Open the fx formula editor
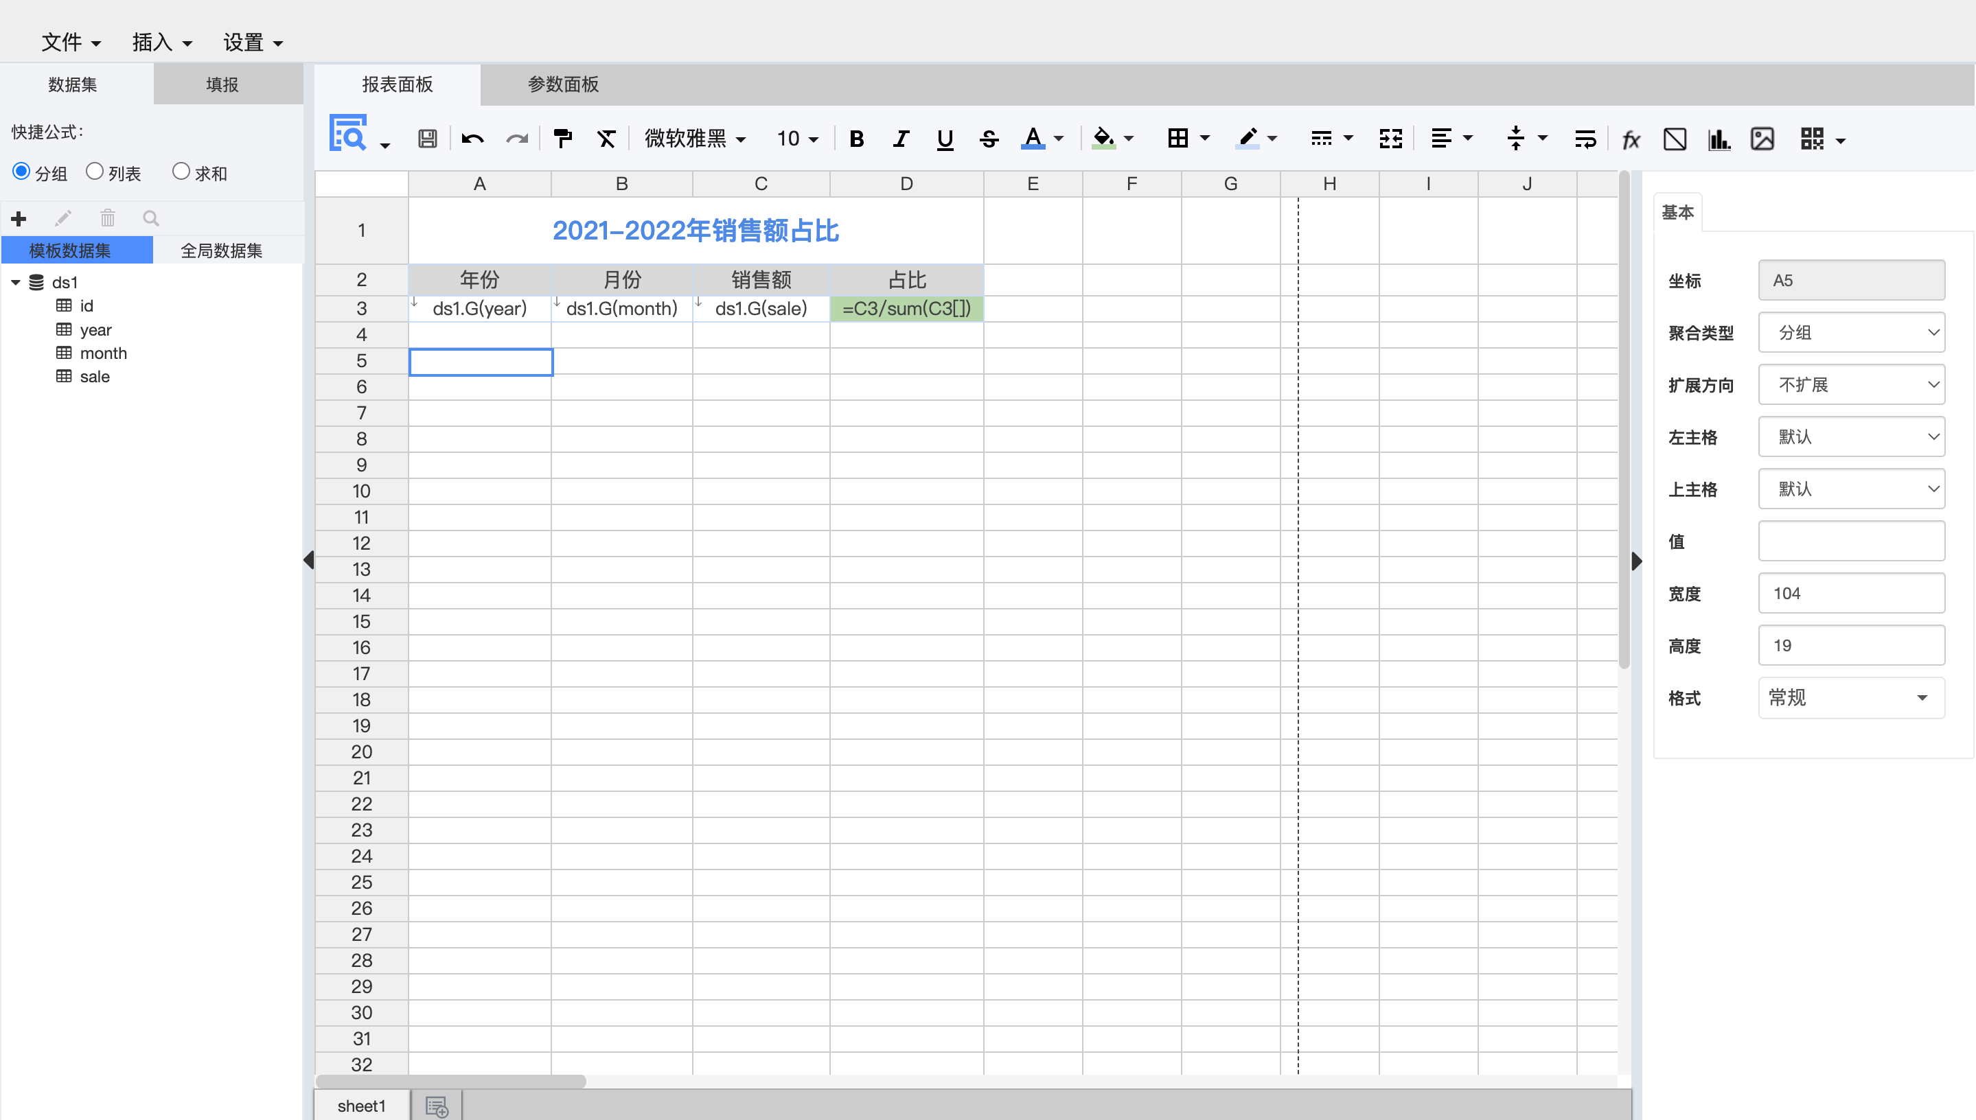The image size is (1976, 1120). [1631, 139]
